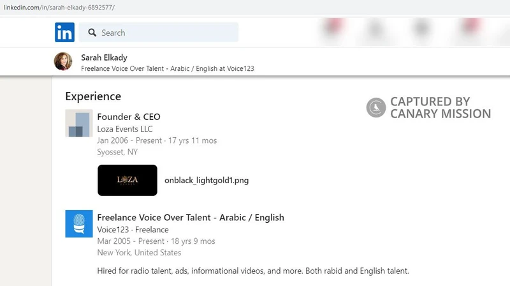Open the Sarah Elkady name link
The width and height of the screenshot is (510, 286).
click(x=104, y=57)
